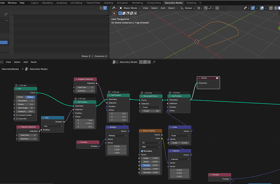Adjust Roughness slider in Noise Texture

[151, 165]
